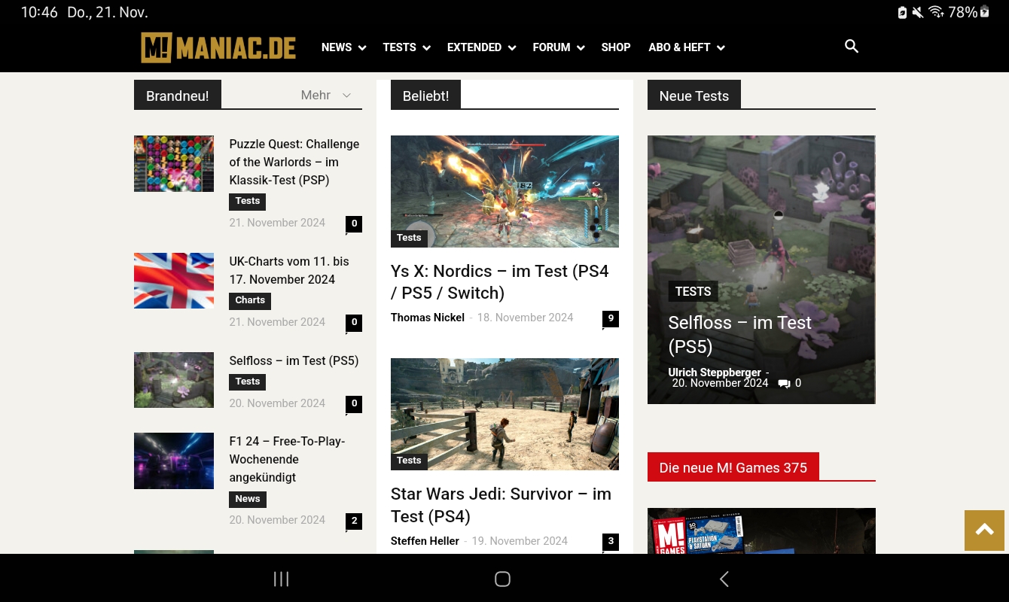The height and width of the screenshot is (602, 1009).
Task: Go to the SHOP page
Action: pos(615,47)
